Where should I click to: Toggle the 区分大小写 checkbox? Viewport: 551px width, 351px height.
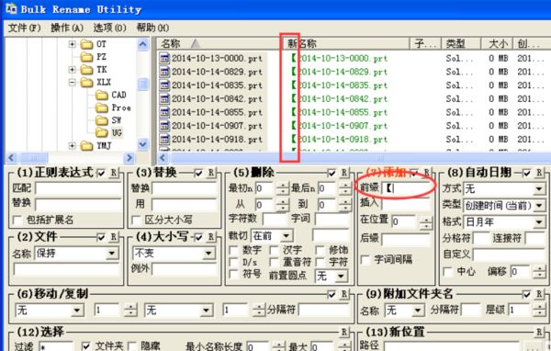click(x=136, y=221)
